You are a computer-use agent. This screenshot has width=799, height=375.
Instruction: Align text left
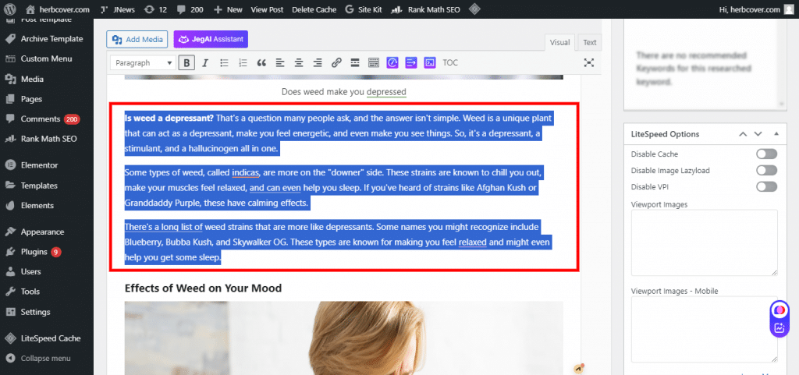point(280,63)
